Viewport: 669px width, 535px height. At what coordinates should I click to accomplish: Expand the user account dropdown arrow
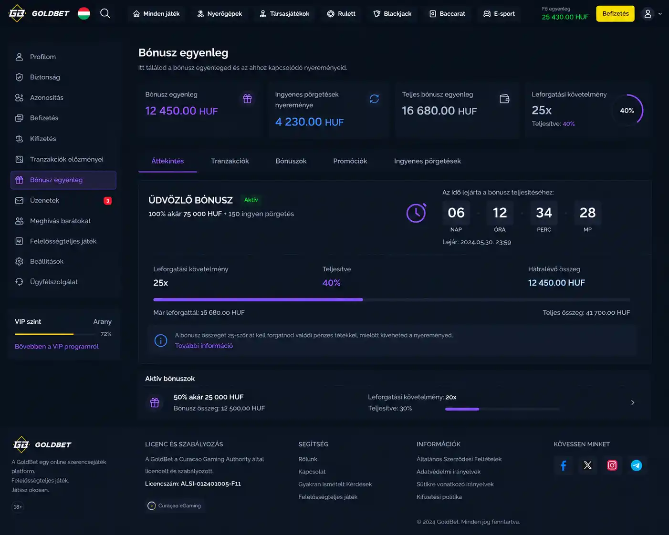[660, 14]
